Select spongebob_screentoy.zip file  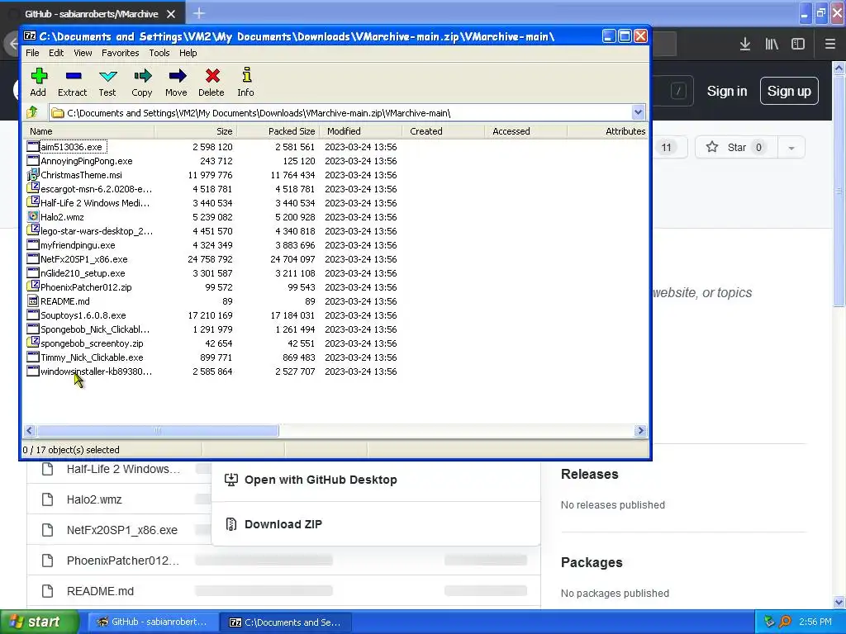pyautogui.click(x=92, y=343)
